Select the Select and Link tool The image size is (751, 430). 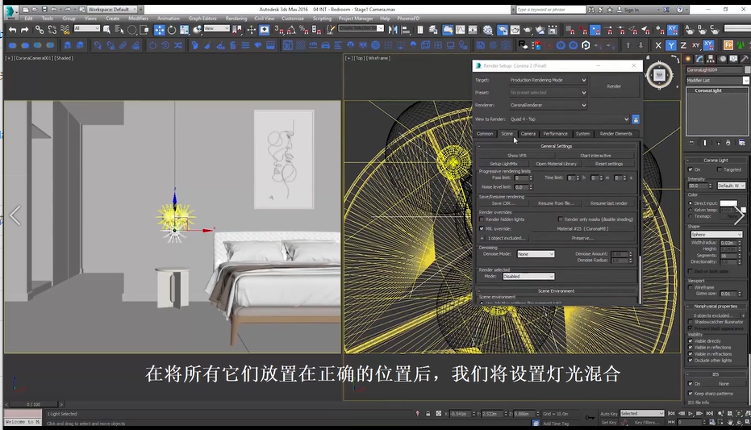pyautogui.click(x=40, y=30)
